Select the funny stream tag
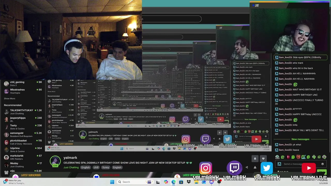The image size is (331, 186). pyautogui.click(x=106, y=167)
